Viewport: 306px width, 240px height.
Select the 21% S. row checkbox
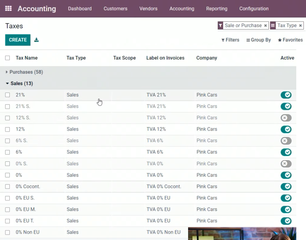(x=8, y=106)
